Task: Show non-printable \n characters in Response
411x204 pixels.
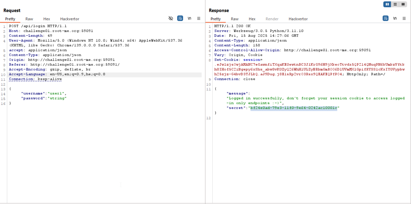Action: [395, 18]
